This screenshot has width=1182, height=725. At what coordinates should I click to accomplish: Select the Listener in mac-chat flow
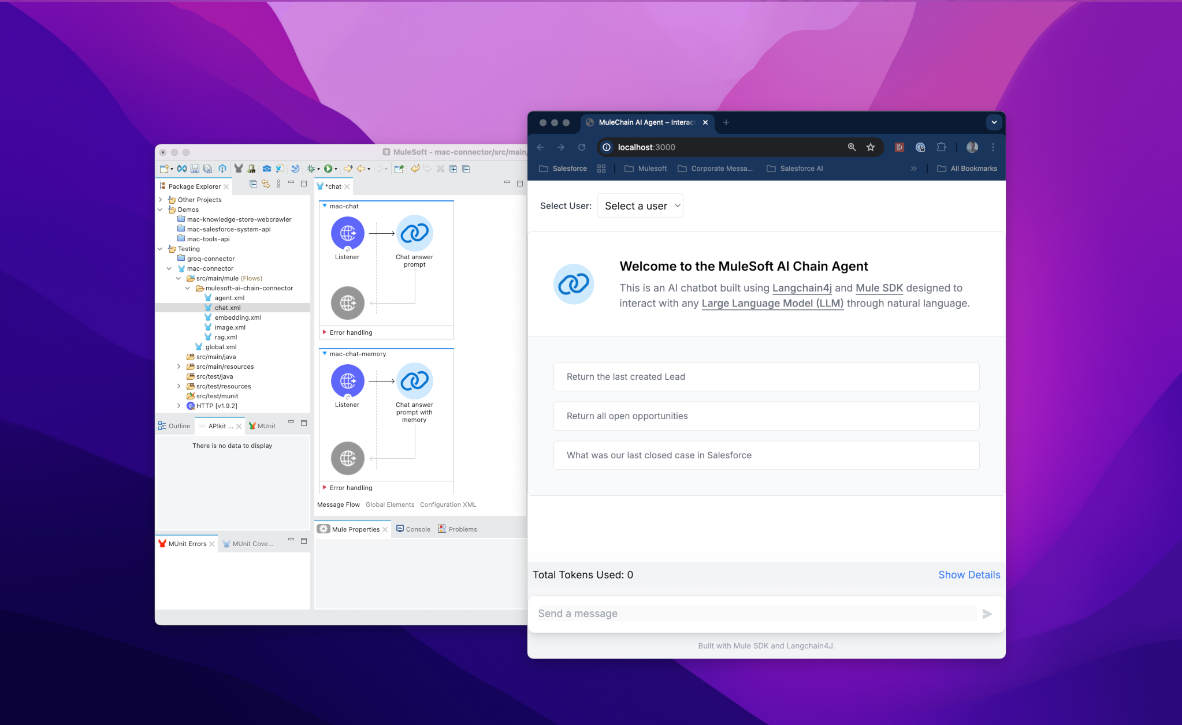(347, 233)
